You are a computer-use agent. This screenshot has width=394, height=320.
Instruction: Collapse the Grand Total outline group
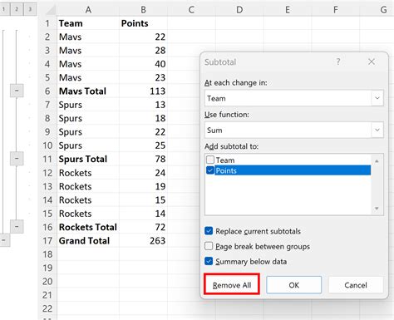(x=4, y=240)
